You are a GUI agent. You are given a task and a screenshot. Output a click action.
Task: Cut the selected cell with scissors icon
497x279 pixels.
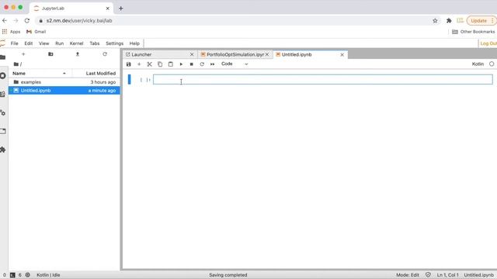(x=149, y=64)
